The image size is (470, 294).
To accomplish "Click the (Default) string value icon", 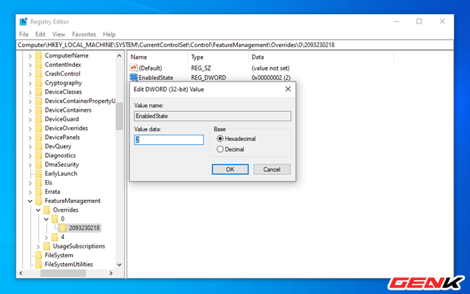I will 134,68.
